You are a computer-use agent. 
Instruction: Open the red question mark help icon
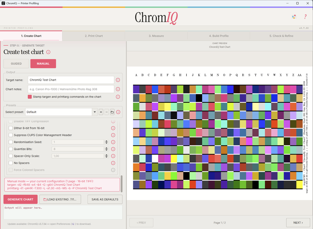[305, 17]
